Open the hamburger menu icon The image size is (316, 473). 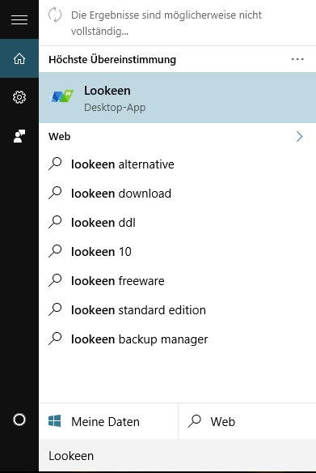[x=19, y=20]
